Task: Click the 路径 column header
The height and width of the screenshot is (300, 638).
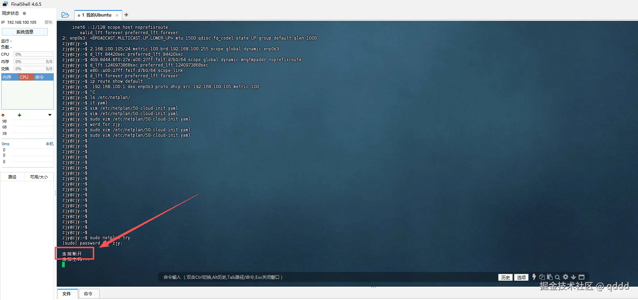Action: pos(12,177)
